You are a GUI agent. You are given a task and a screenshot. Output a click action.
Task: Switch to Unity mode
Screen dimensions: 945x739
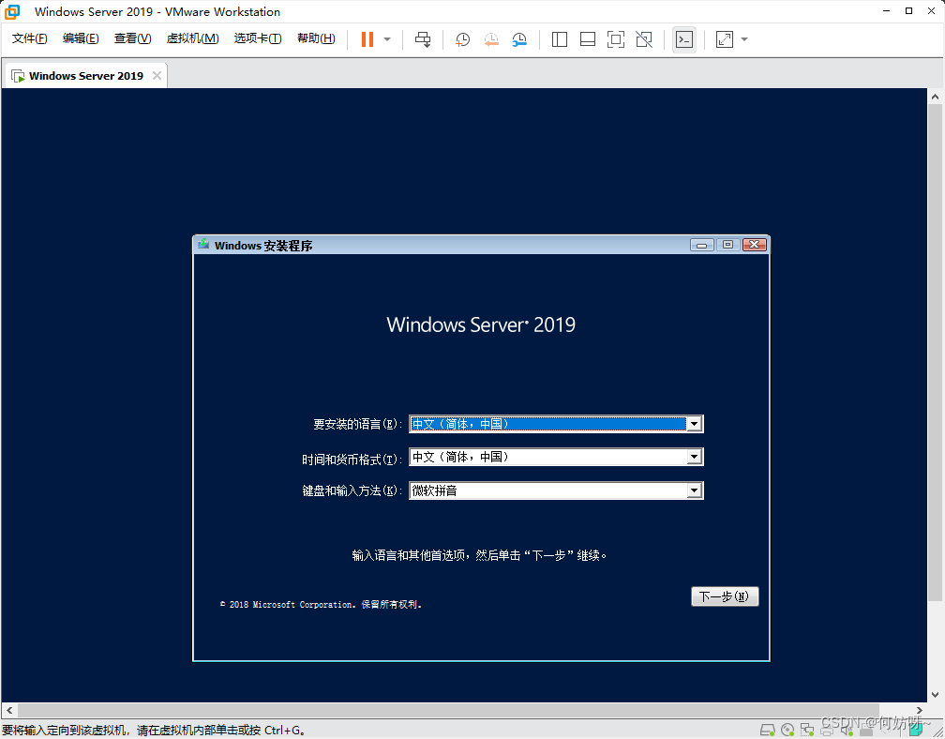(644, 39)
